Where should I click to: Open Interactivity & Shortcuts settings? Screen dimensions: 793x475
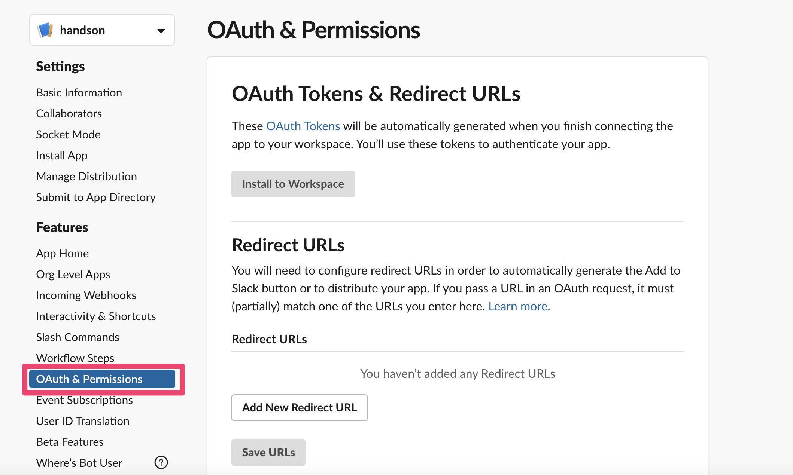[x=96, y=316]
